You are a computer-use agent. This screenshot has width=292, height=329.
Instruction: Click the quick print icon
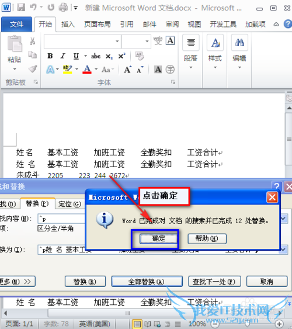[x=63, y=8]
